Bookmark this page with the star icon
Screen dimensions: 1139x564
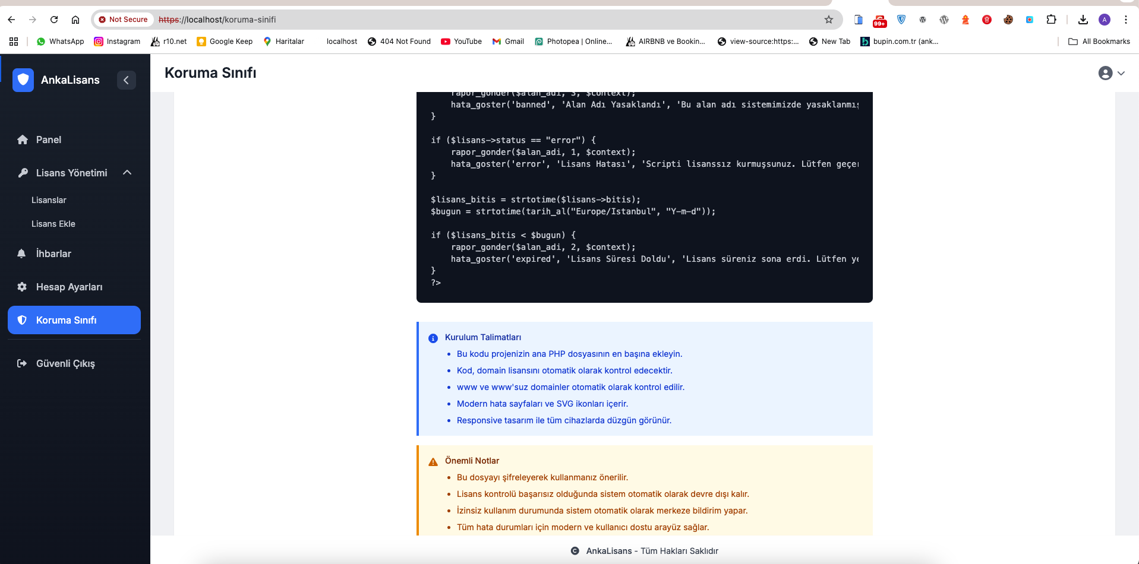pyautogui.click(x=829, y=20)
